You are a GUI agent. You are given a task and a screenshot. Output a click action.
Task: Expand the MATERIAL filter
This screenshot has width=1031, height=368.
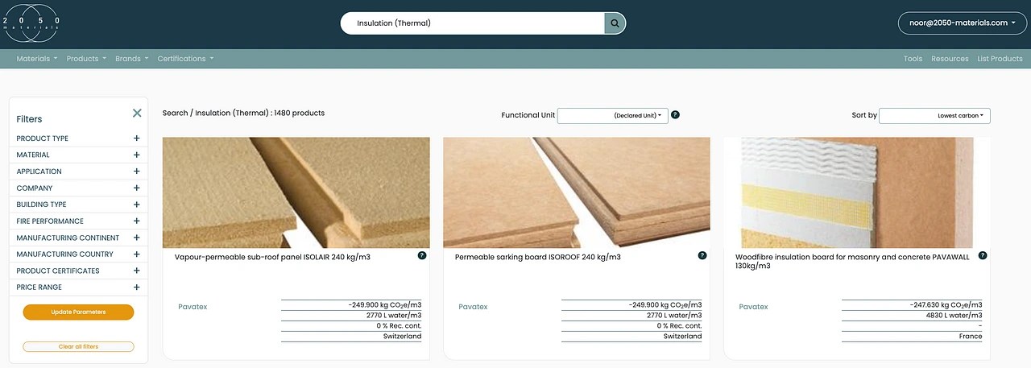pos(137,155)
